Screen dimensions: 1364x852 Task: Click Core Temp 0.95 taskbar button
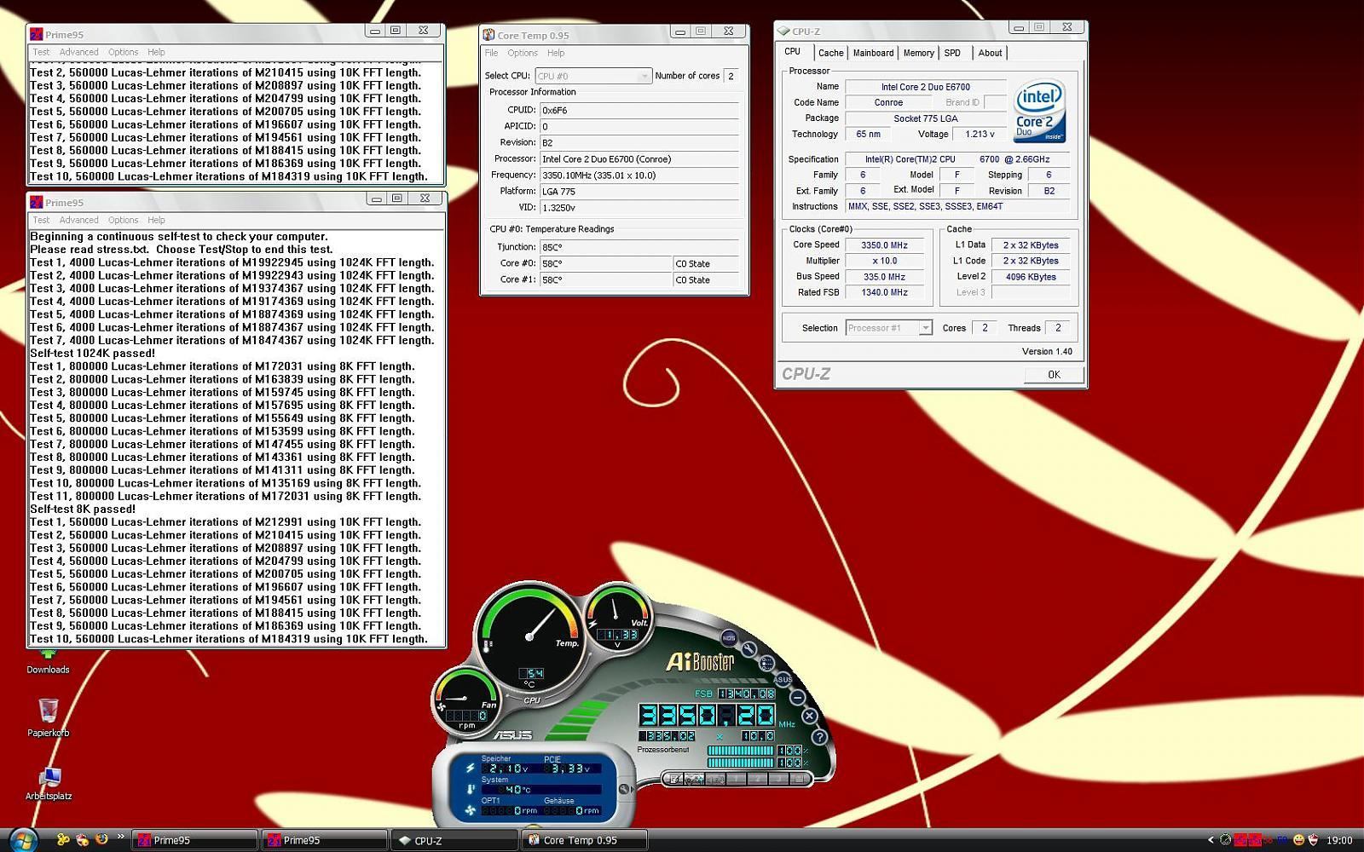tap(585, 840)
